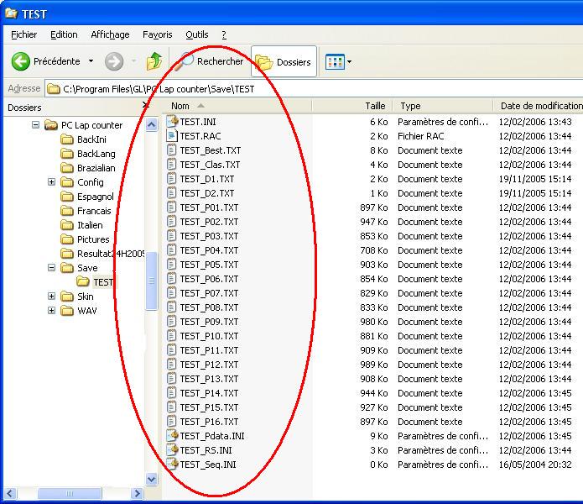Collapse the Save folder node

click(x=52, y=268)
